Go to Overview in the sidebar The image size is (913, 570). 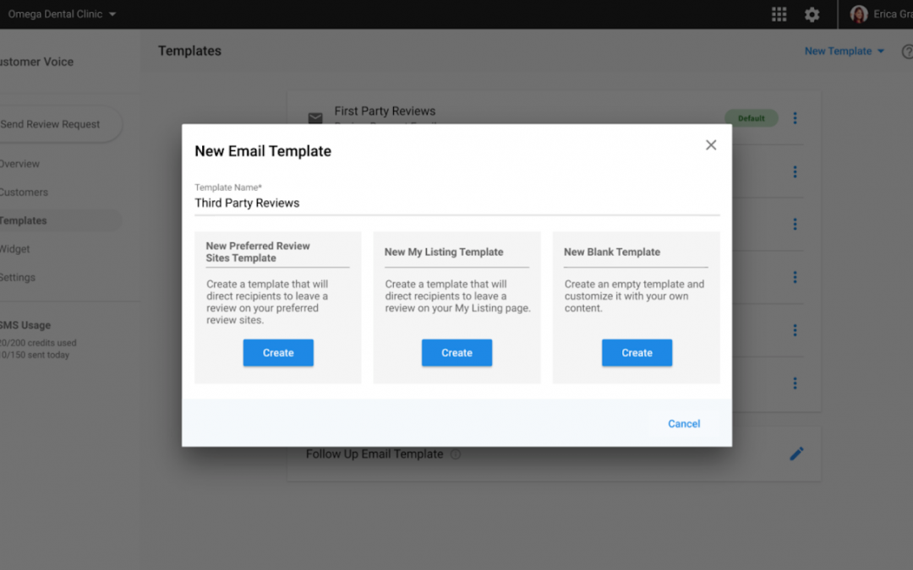[19, 164]
